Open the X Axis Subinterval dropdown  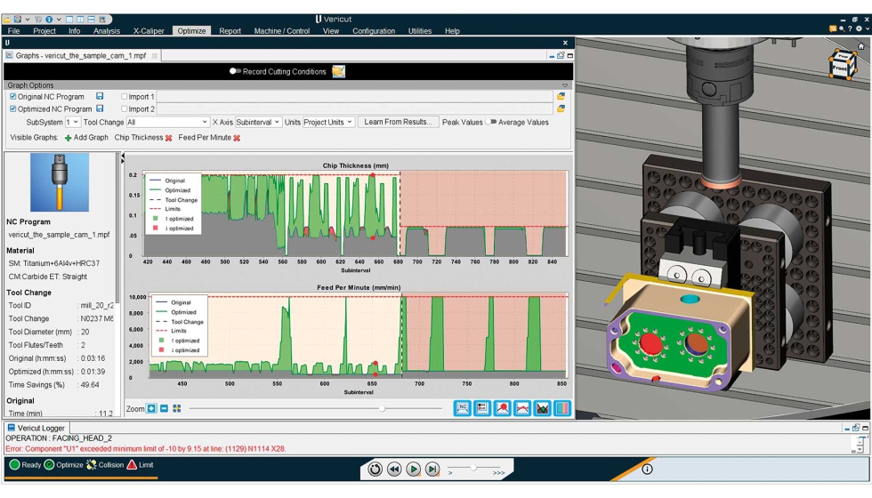(x=258, y=122)
